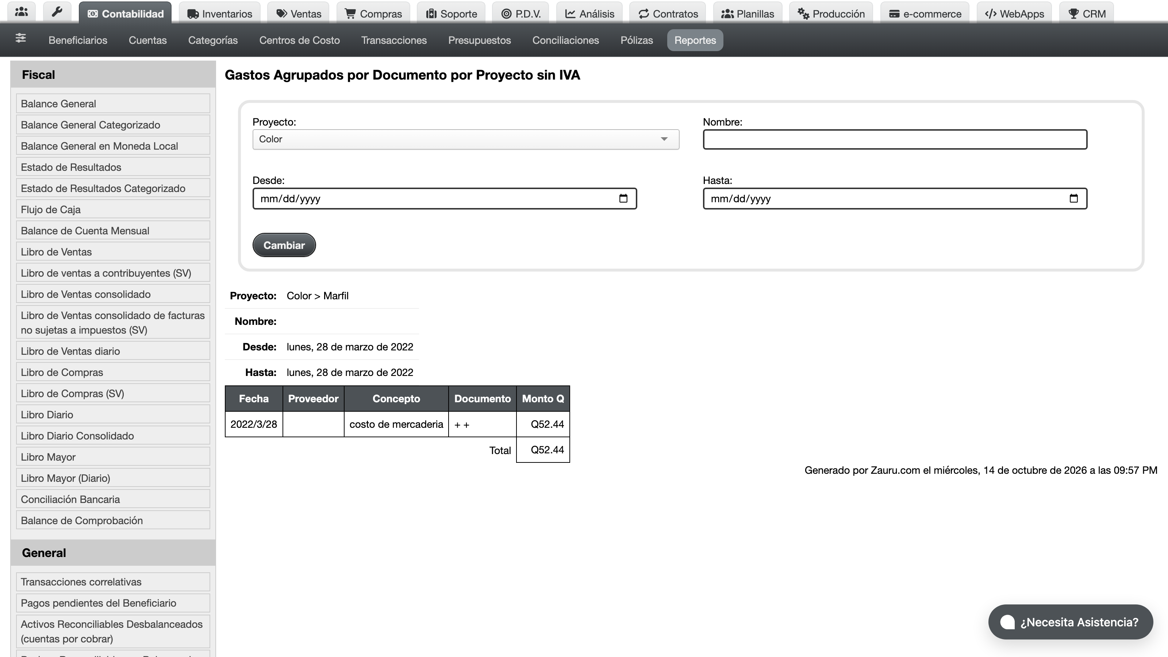Go to the Compras module tab
The height and width of the screenshot is (657, 1168).
(373, 13)
